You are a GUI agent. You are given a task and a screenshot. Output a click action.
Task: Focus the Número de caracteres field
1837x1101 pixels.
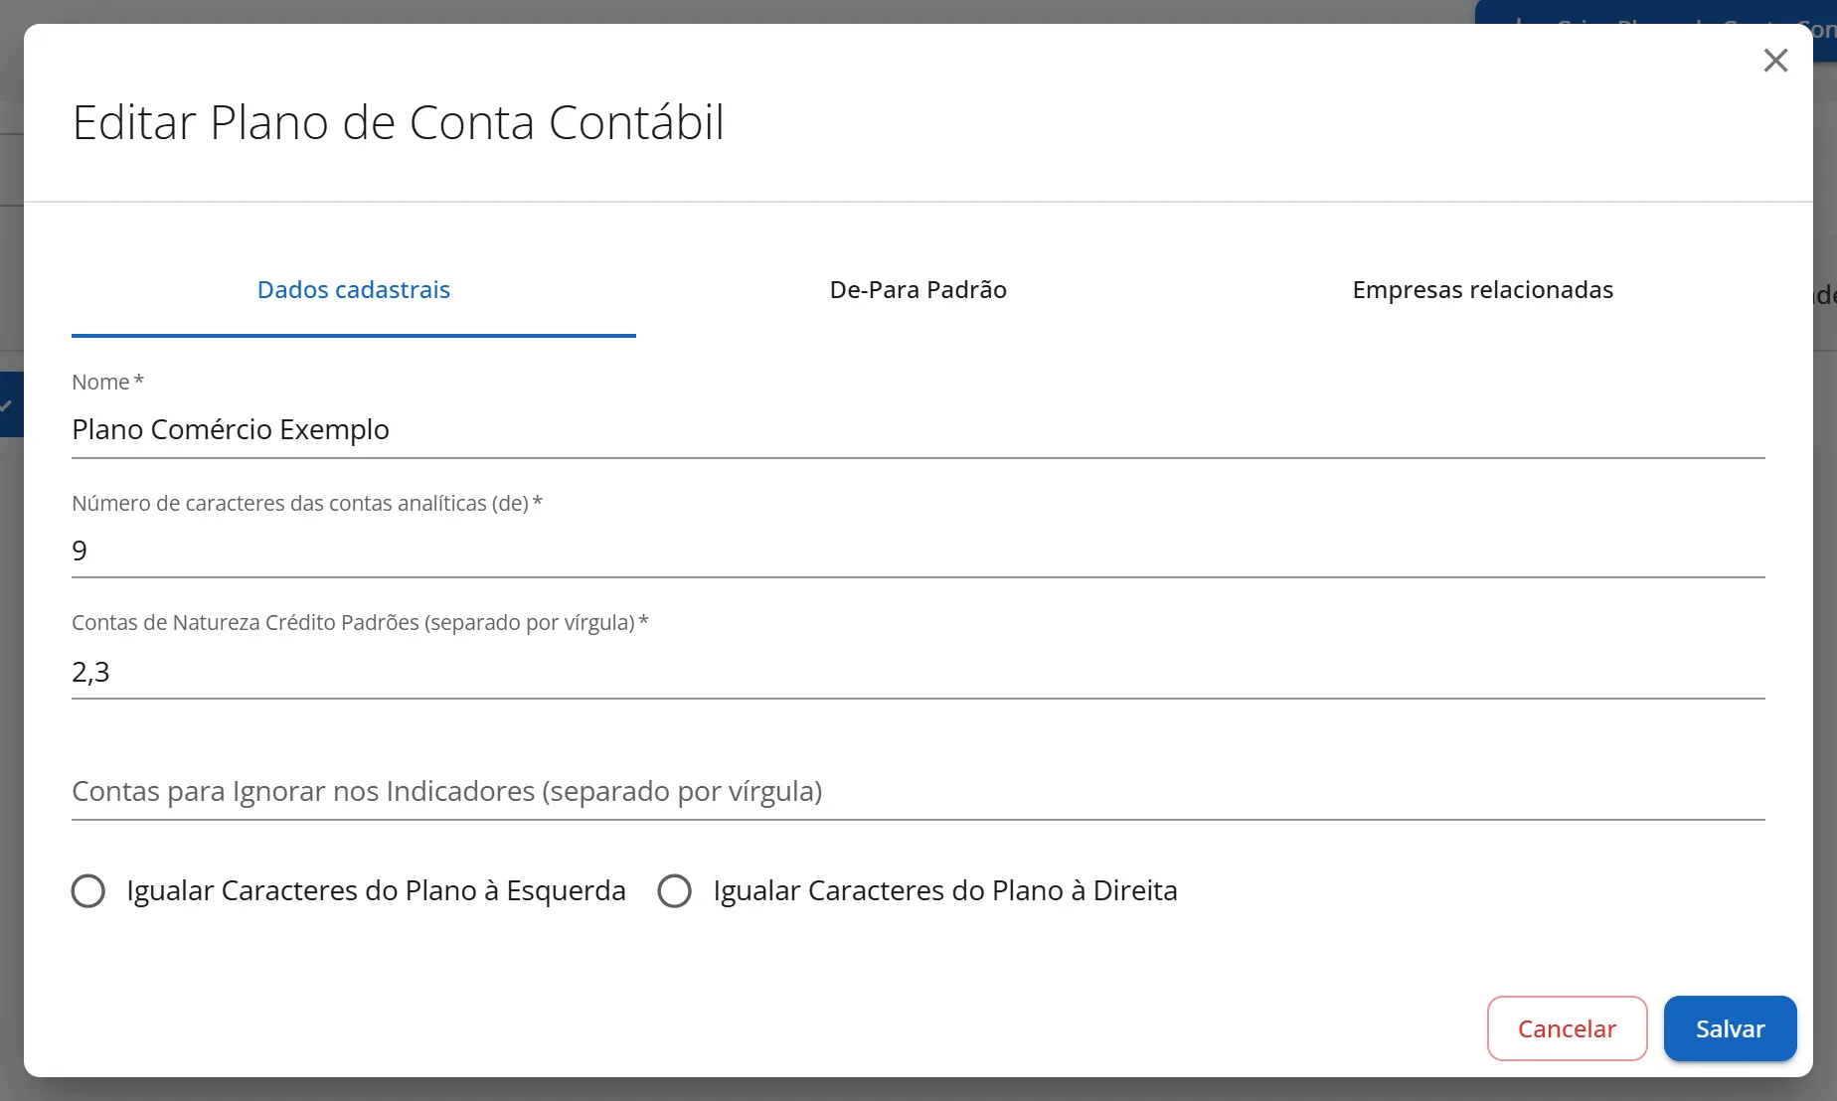(x=918, y=550)
